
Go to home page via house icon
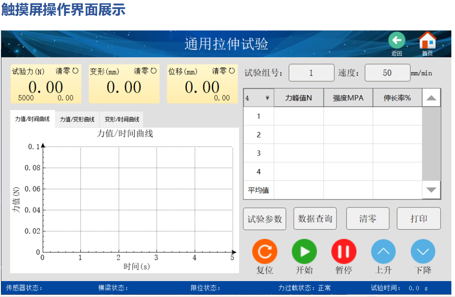pos(427,41)
